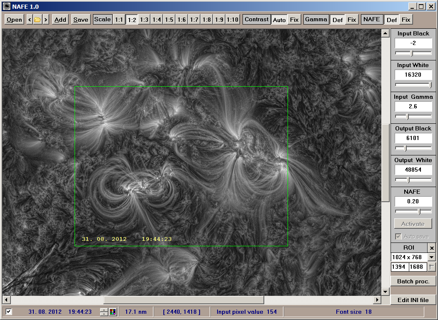Open the timestamp color palette icon
438x320 pixels.
pyautogui.click(x=112, y=312)
